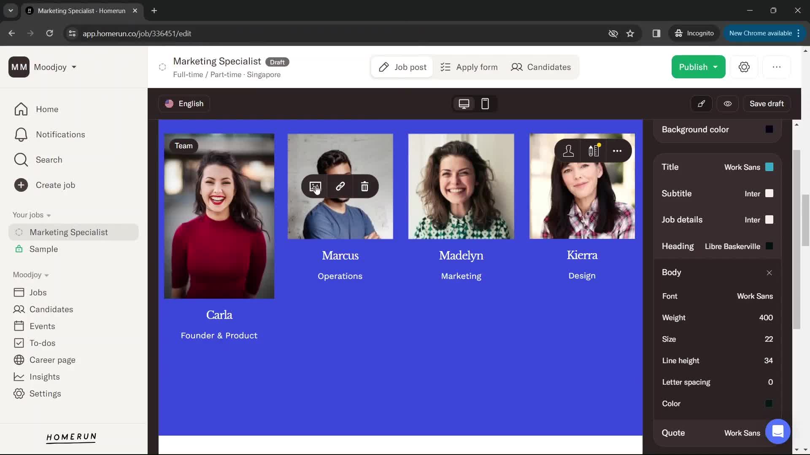Open the chat support bubble
The image size is (810, 455).
click(x=778, y=431)
